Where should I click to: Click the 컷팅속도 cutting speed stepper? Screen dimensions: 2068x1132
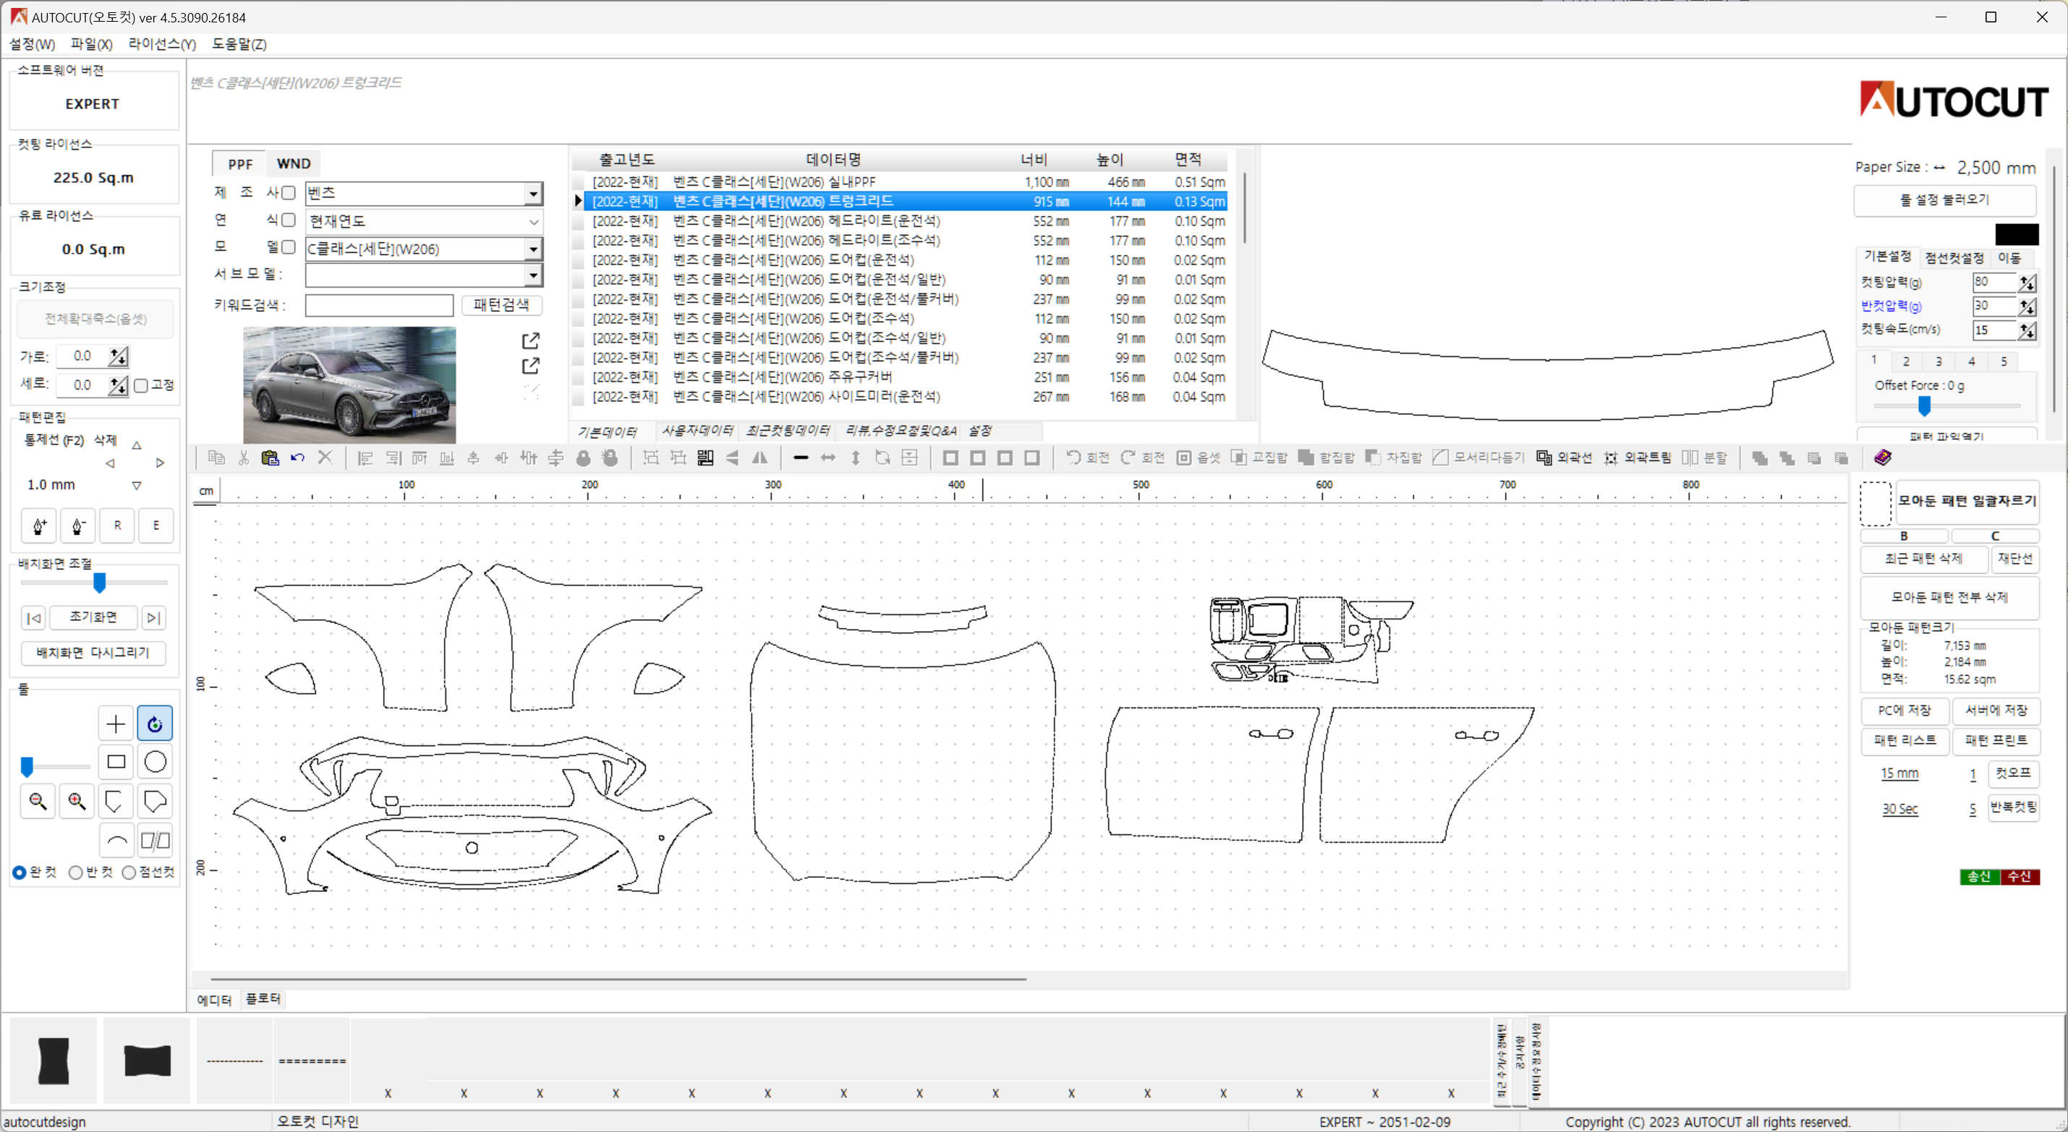coord(2027,330)
